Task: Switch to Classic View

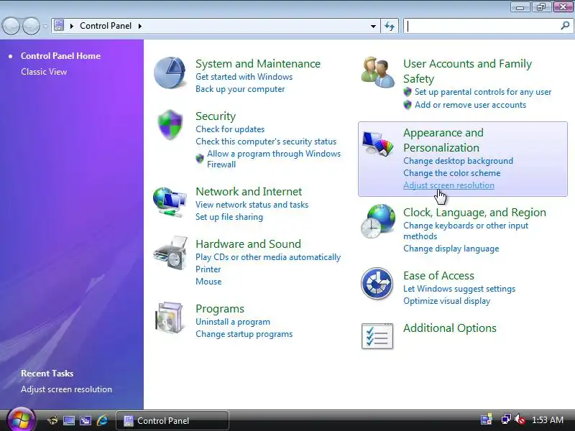Action: point(44,71)
